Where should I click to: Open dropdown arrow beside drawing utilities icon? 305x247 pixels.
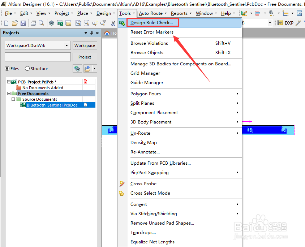pyautogui.click(x=251, y=13)
